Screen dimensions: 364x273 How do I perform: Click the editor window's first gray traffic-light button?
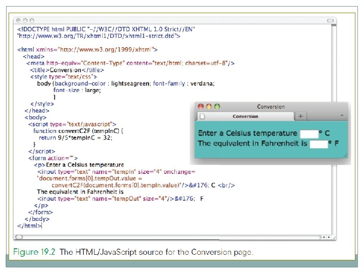pos(19,21)
